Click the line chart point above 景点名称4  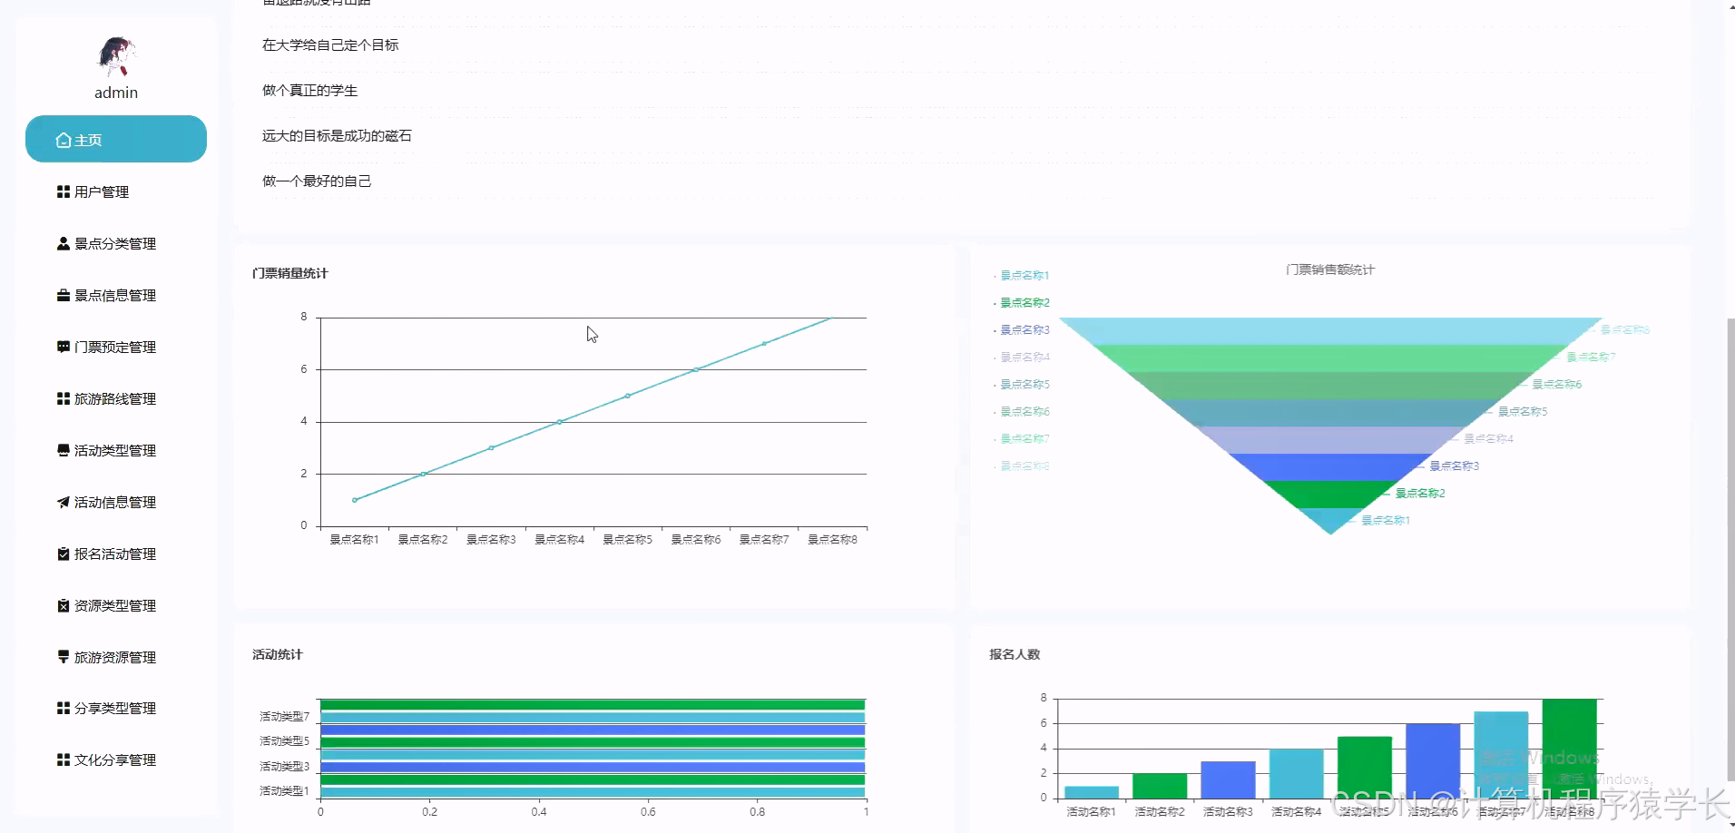560,422
